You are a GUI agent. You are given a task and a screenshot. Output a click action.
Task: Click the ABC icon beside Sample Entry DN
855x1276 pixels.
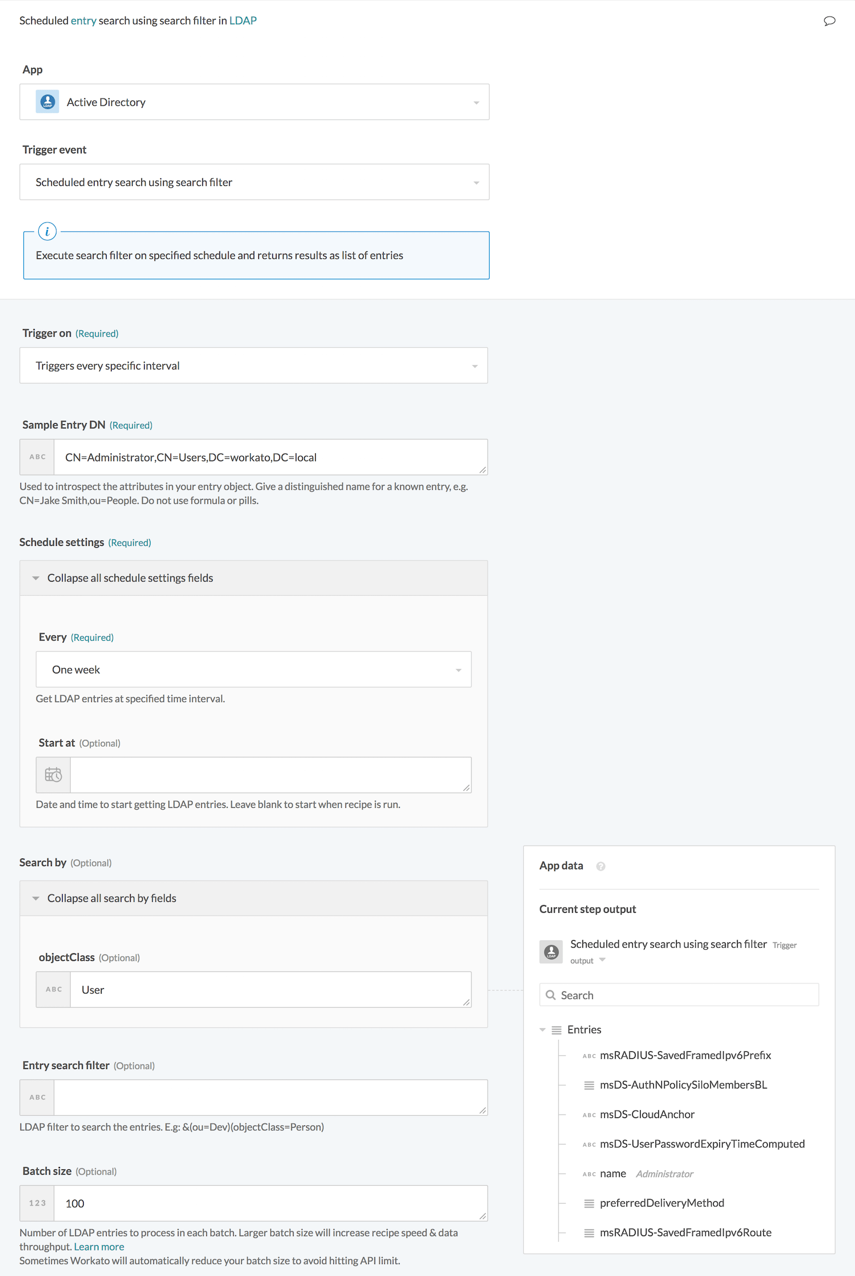(37, 457)
